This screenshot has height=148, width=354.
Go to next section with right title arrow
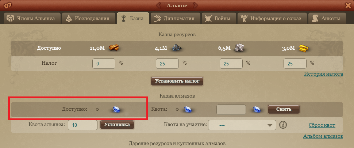(195, 5)
